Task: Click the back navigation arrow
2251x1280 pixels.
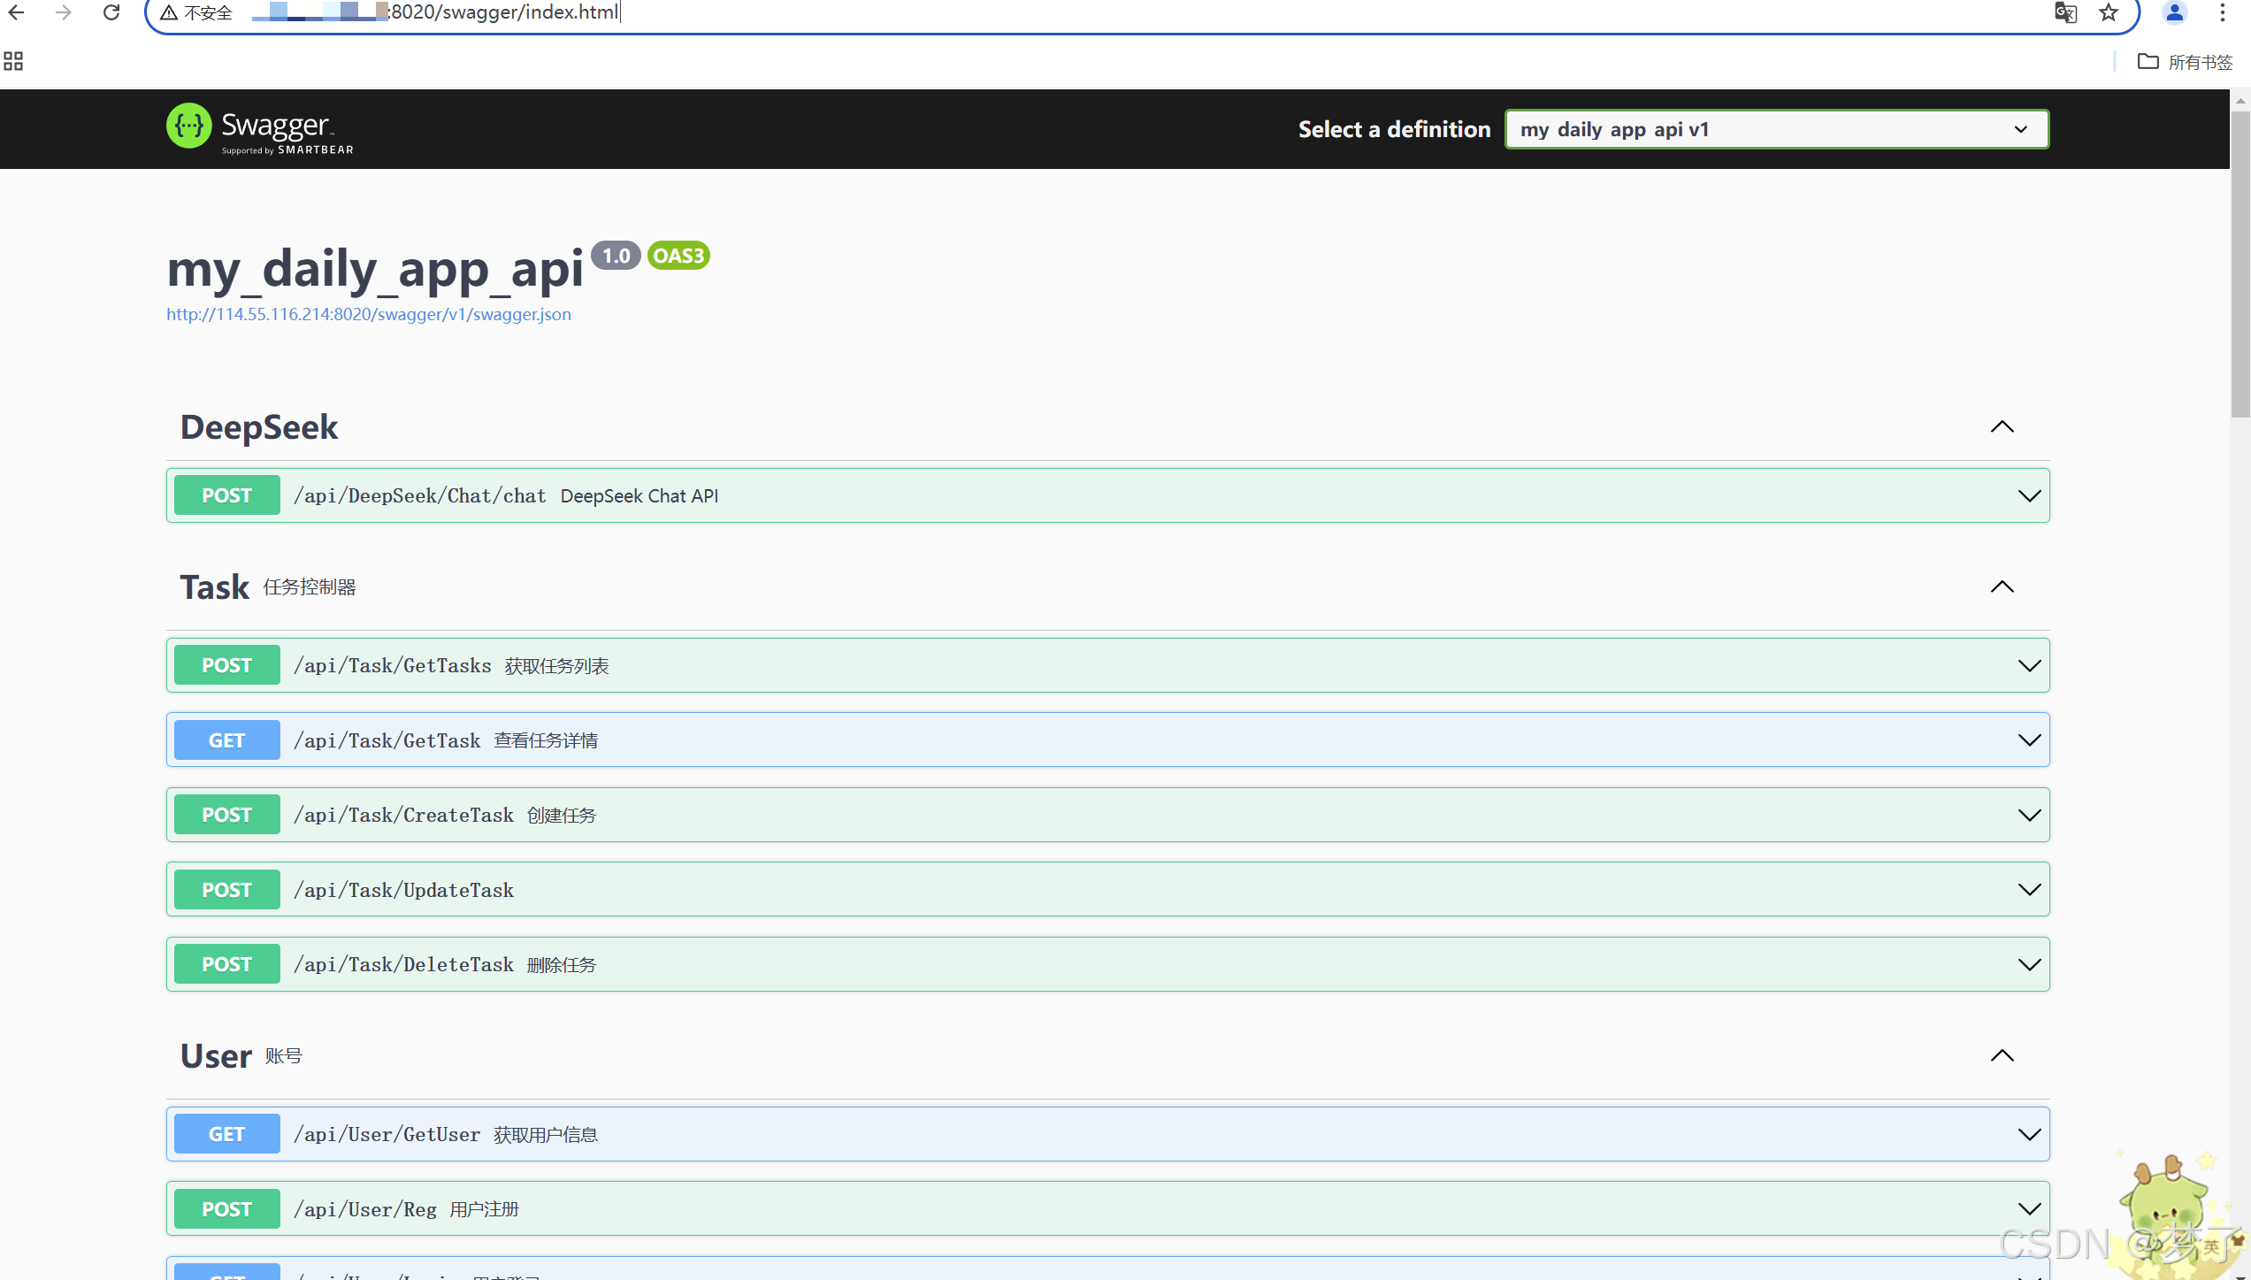Action: click(16, 12)
